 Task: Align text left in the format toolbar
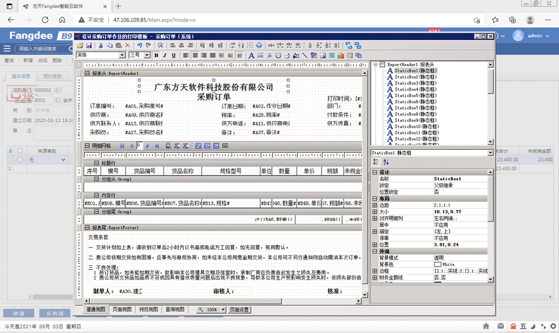coord(186,55)
